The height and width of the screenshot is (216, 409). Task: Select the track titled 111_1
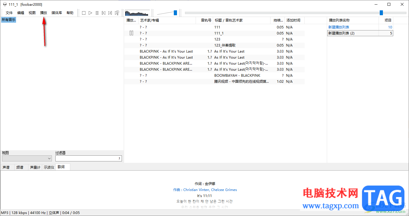pos(214,33)
